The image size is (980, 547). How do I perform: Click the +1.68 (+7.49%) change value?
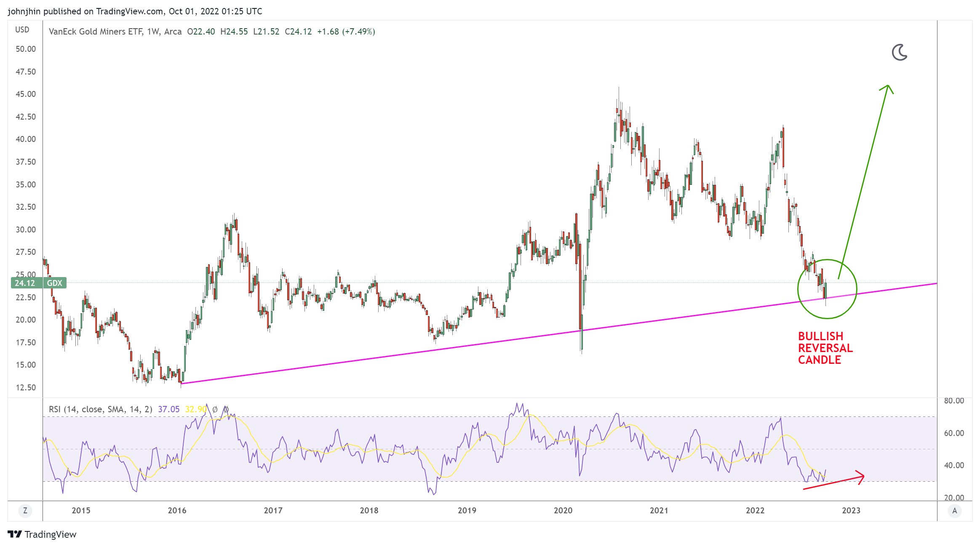[346, 32]
